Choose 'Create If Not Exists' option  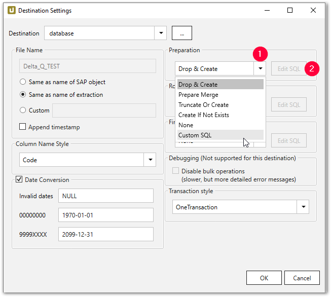point(220,115)
